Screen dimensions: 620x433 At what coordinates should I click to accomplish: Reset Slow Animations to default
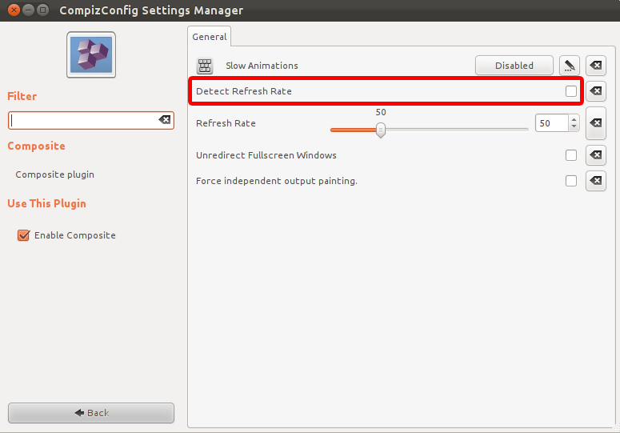click(596, 66)
